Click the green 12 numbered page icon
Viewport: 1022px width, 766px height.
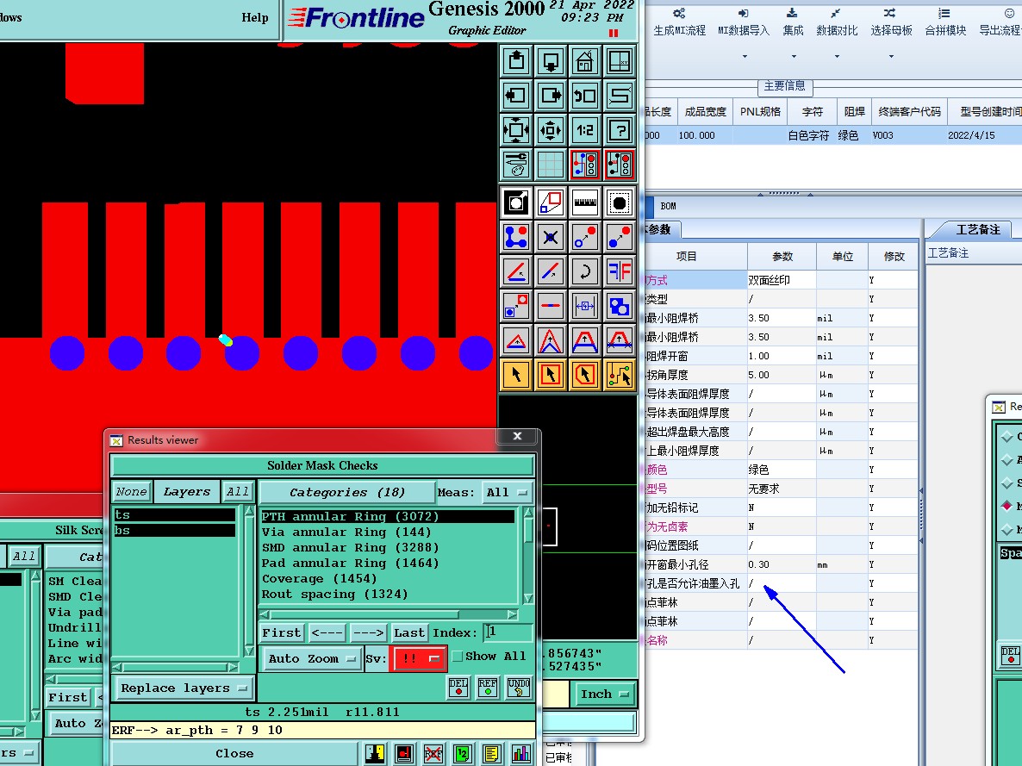coord(462,754)
